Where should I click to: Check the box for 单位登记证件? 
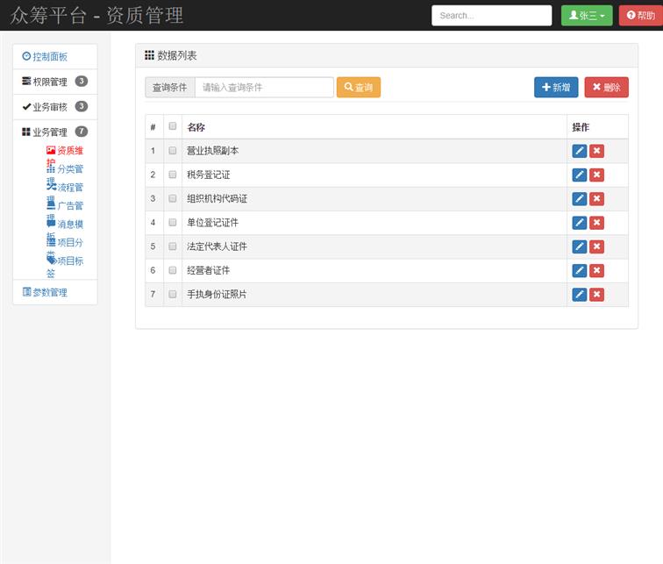(x=173, y=223)
